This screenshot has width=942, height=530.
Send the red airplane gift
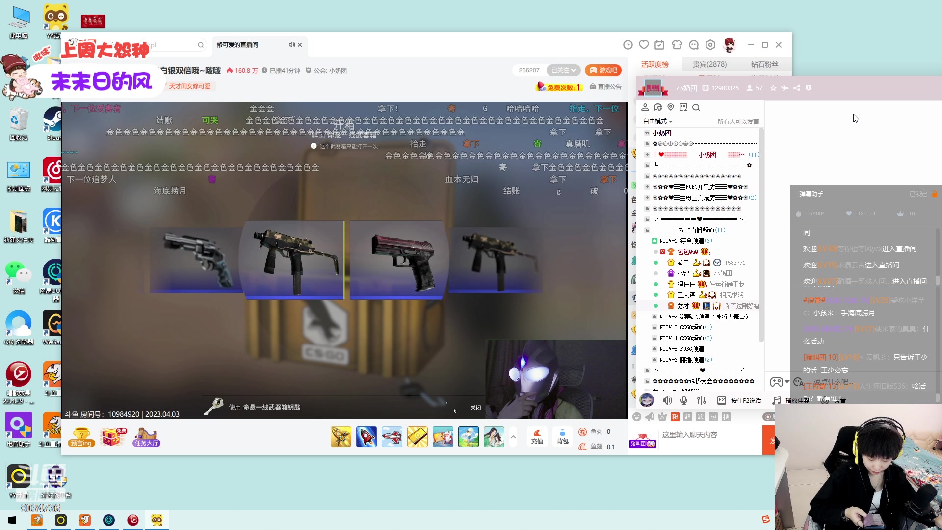[392, 437]
